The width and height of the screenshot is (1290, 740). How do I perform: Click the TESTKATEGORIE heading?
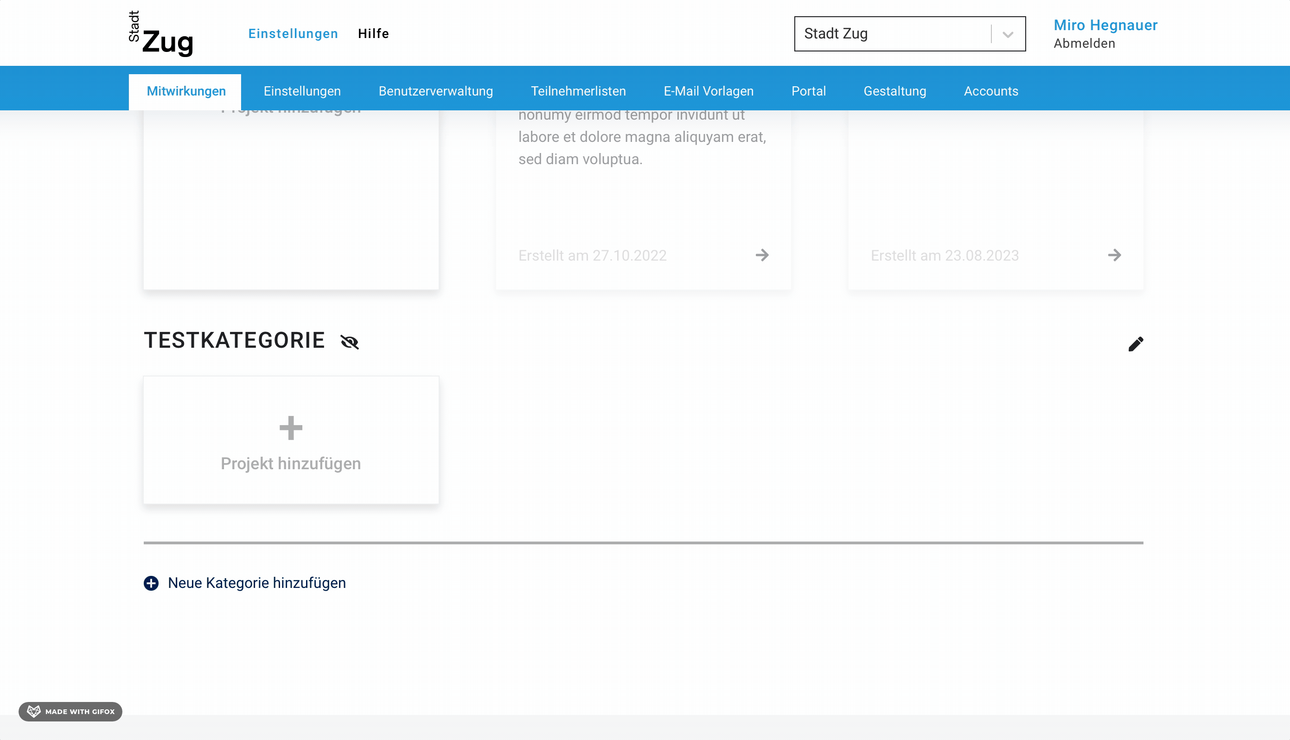[x=234, y=340]
